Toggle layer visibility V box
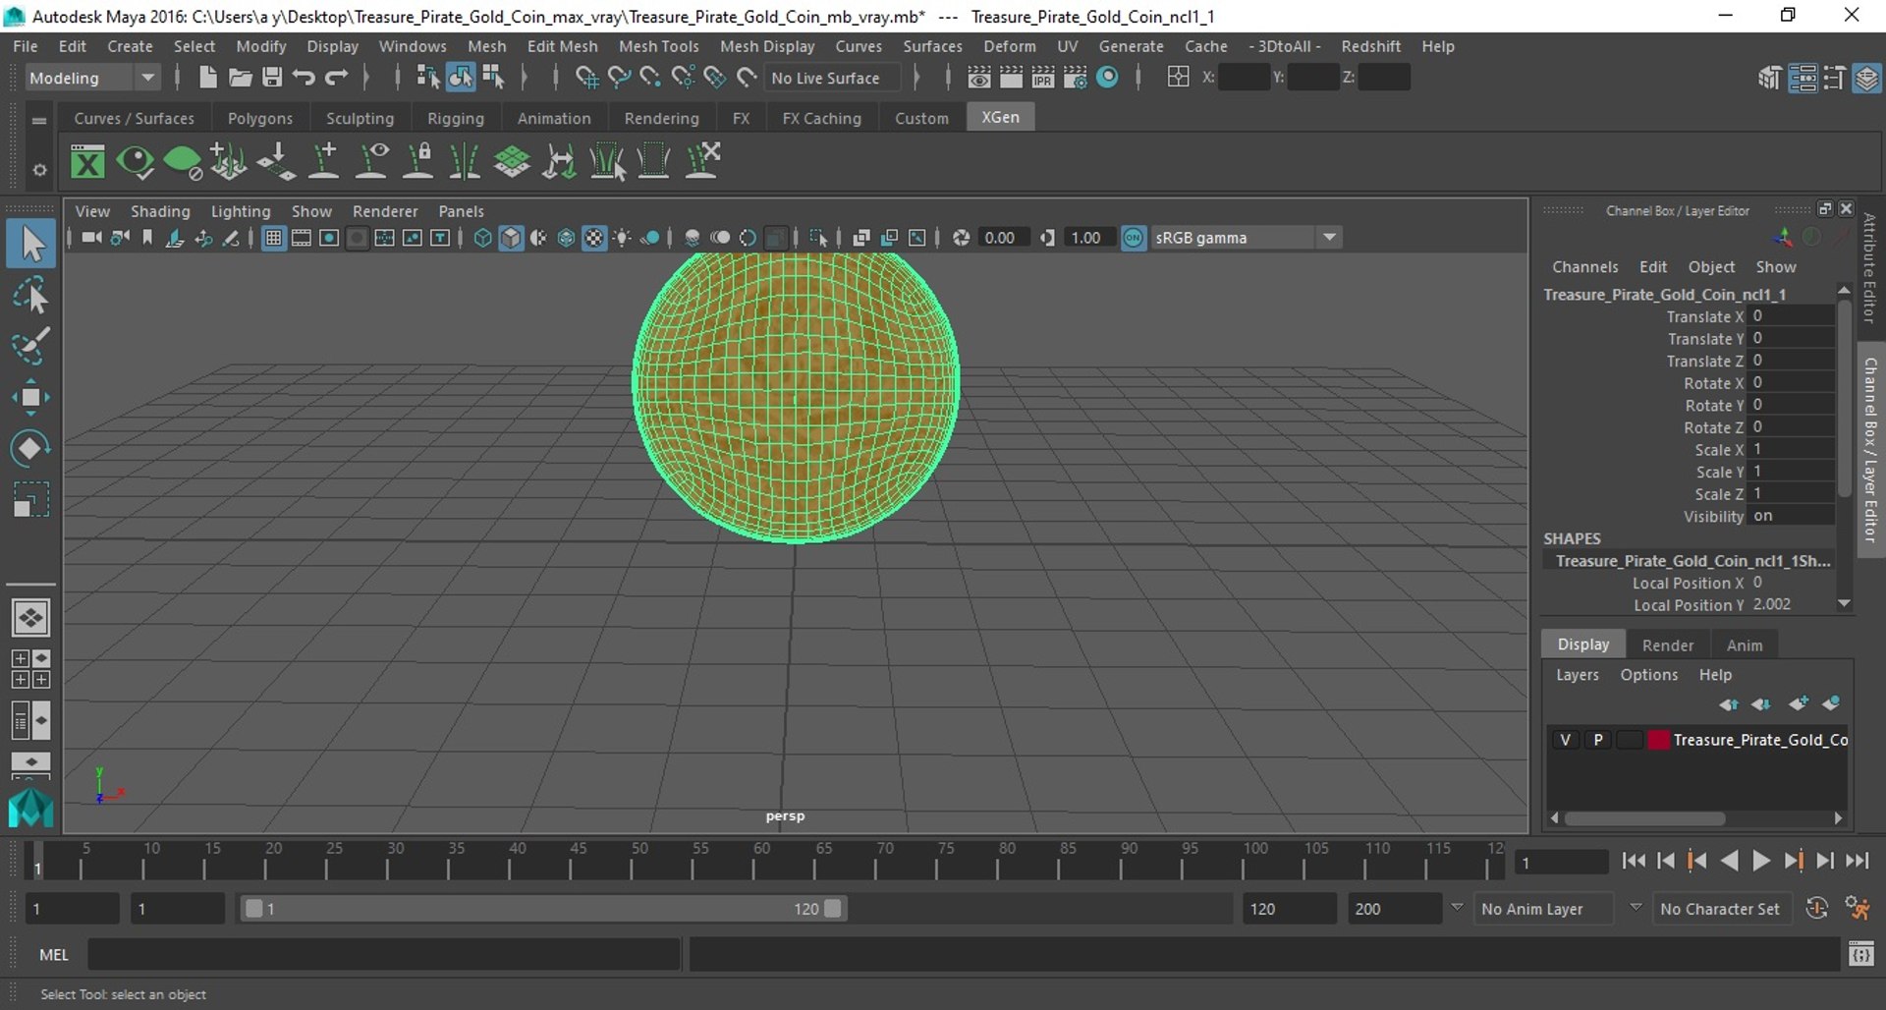 (x=1565, y=740)
